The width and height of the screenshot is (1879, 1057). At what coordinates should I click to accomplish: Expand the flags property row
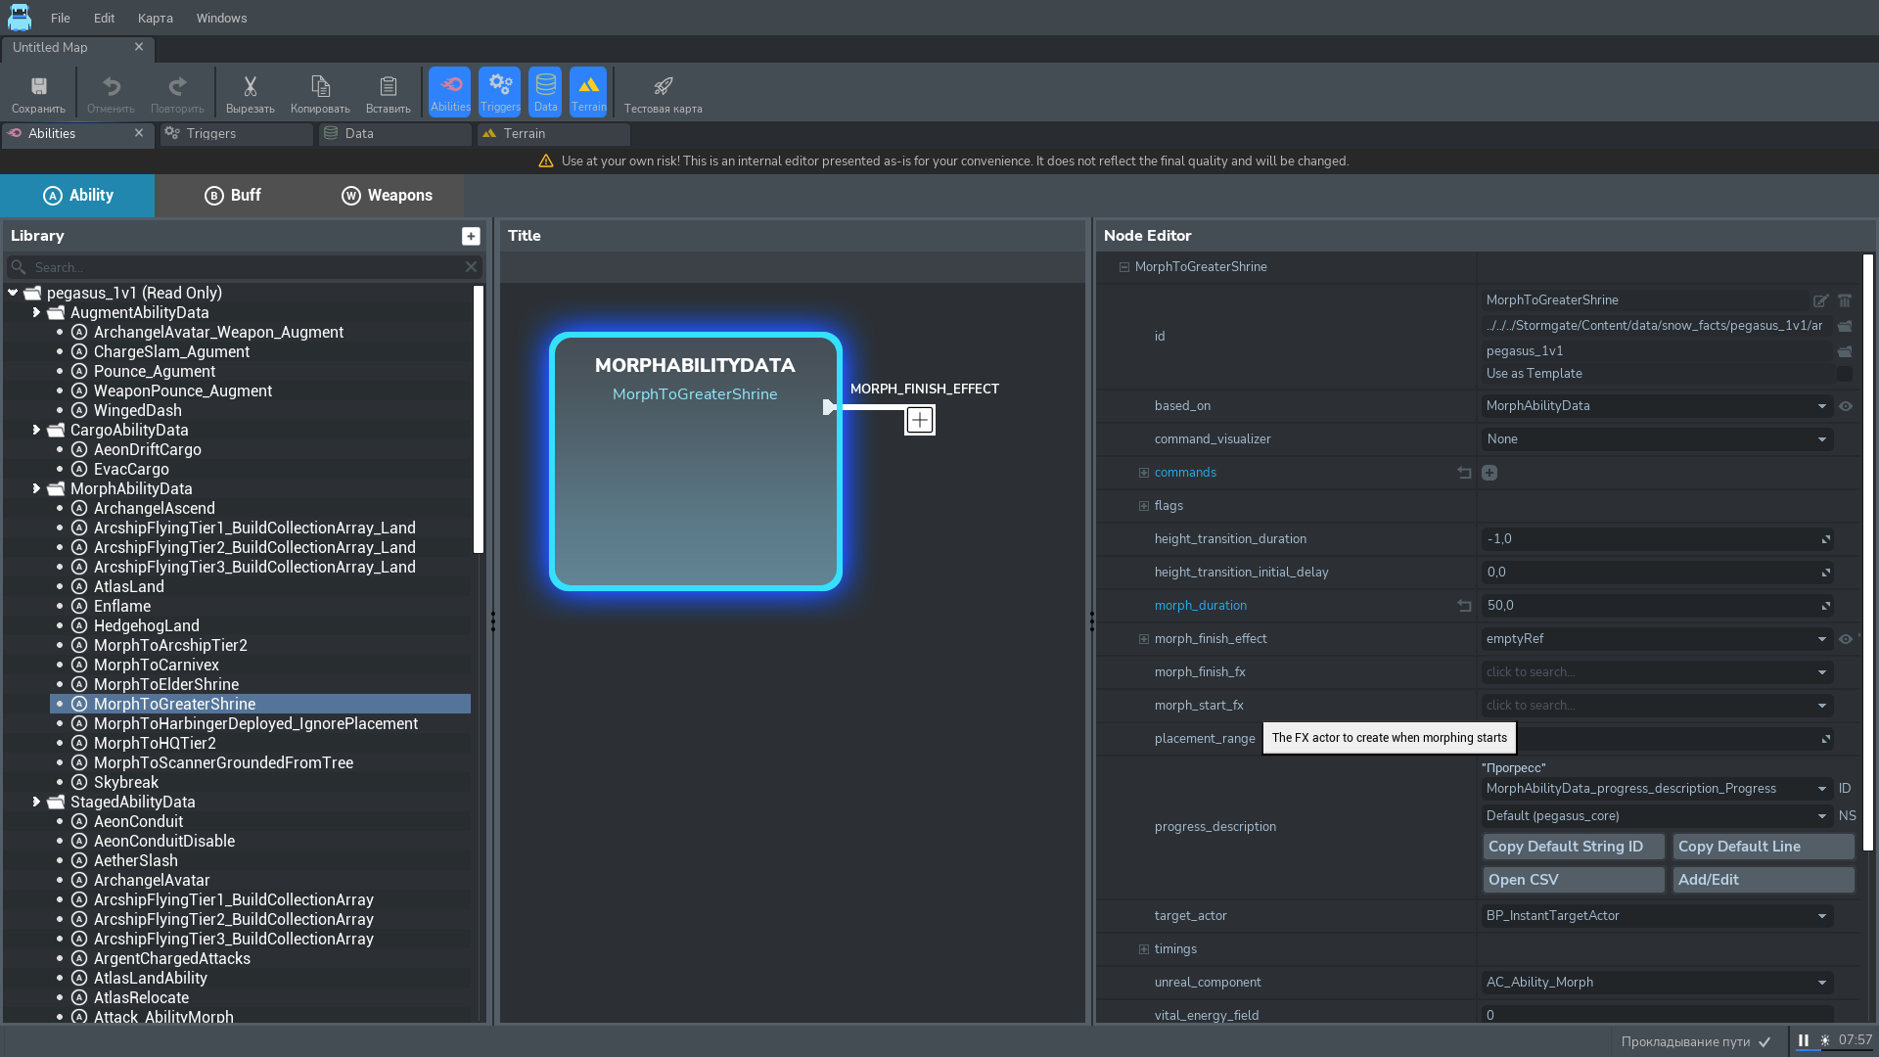(1143, 506)
